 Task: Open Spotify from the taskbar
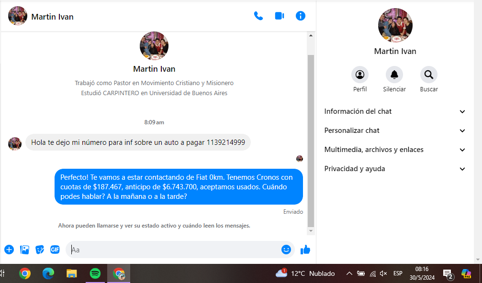95,273
